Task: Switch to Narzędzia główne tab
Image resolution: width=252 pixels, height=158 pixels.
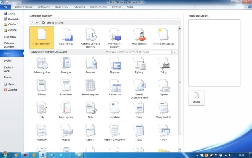Action: point(23,7)
